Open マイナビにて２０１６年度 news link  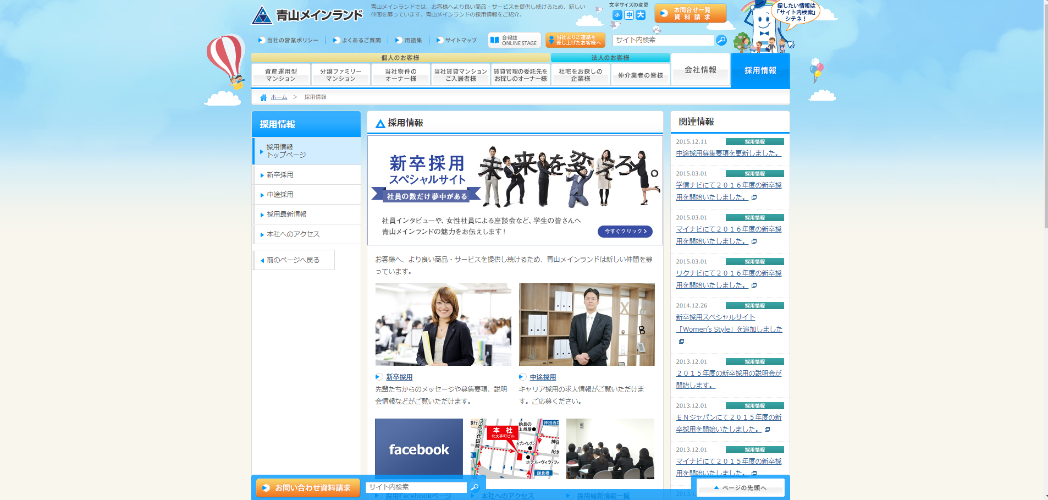pyautogui.click(x=729, y=235)
